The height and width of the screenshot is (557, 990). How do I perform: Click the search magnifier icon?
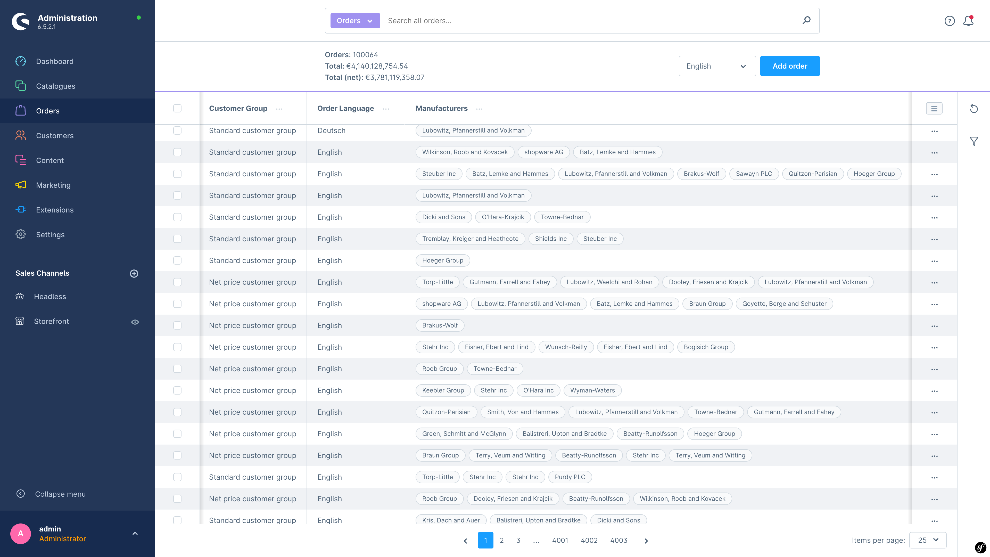[806, 20]
